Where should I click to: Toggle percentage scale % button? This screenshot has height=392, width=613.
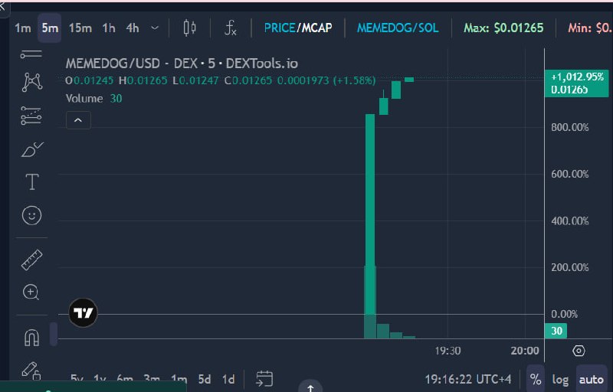[x=536, y=379]
